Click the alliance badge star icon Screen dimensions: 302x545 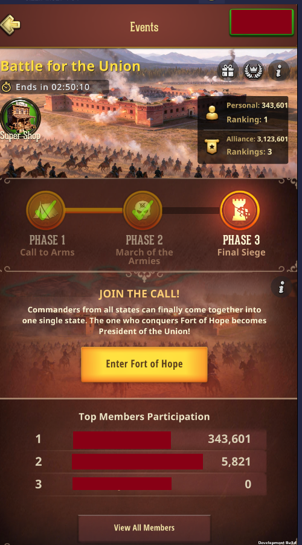point(212,146)
